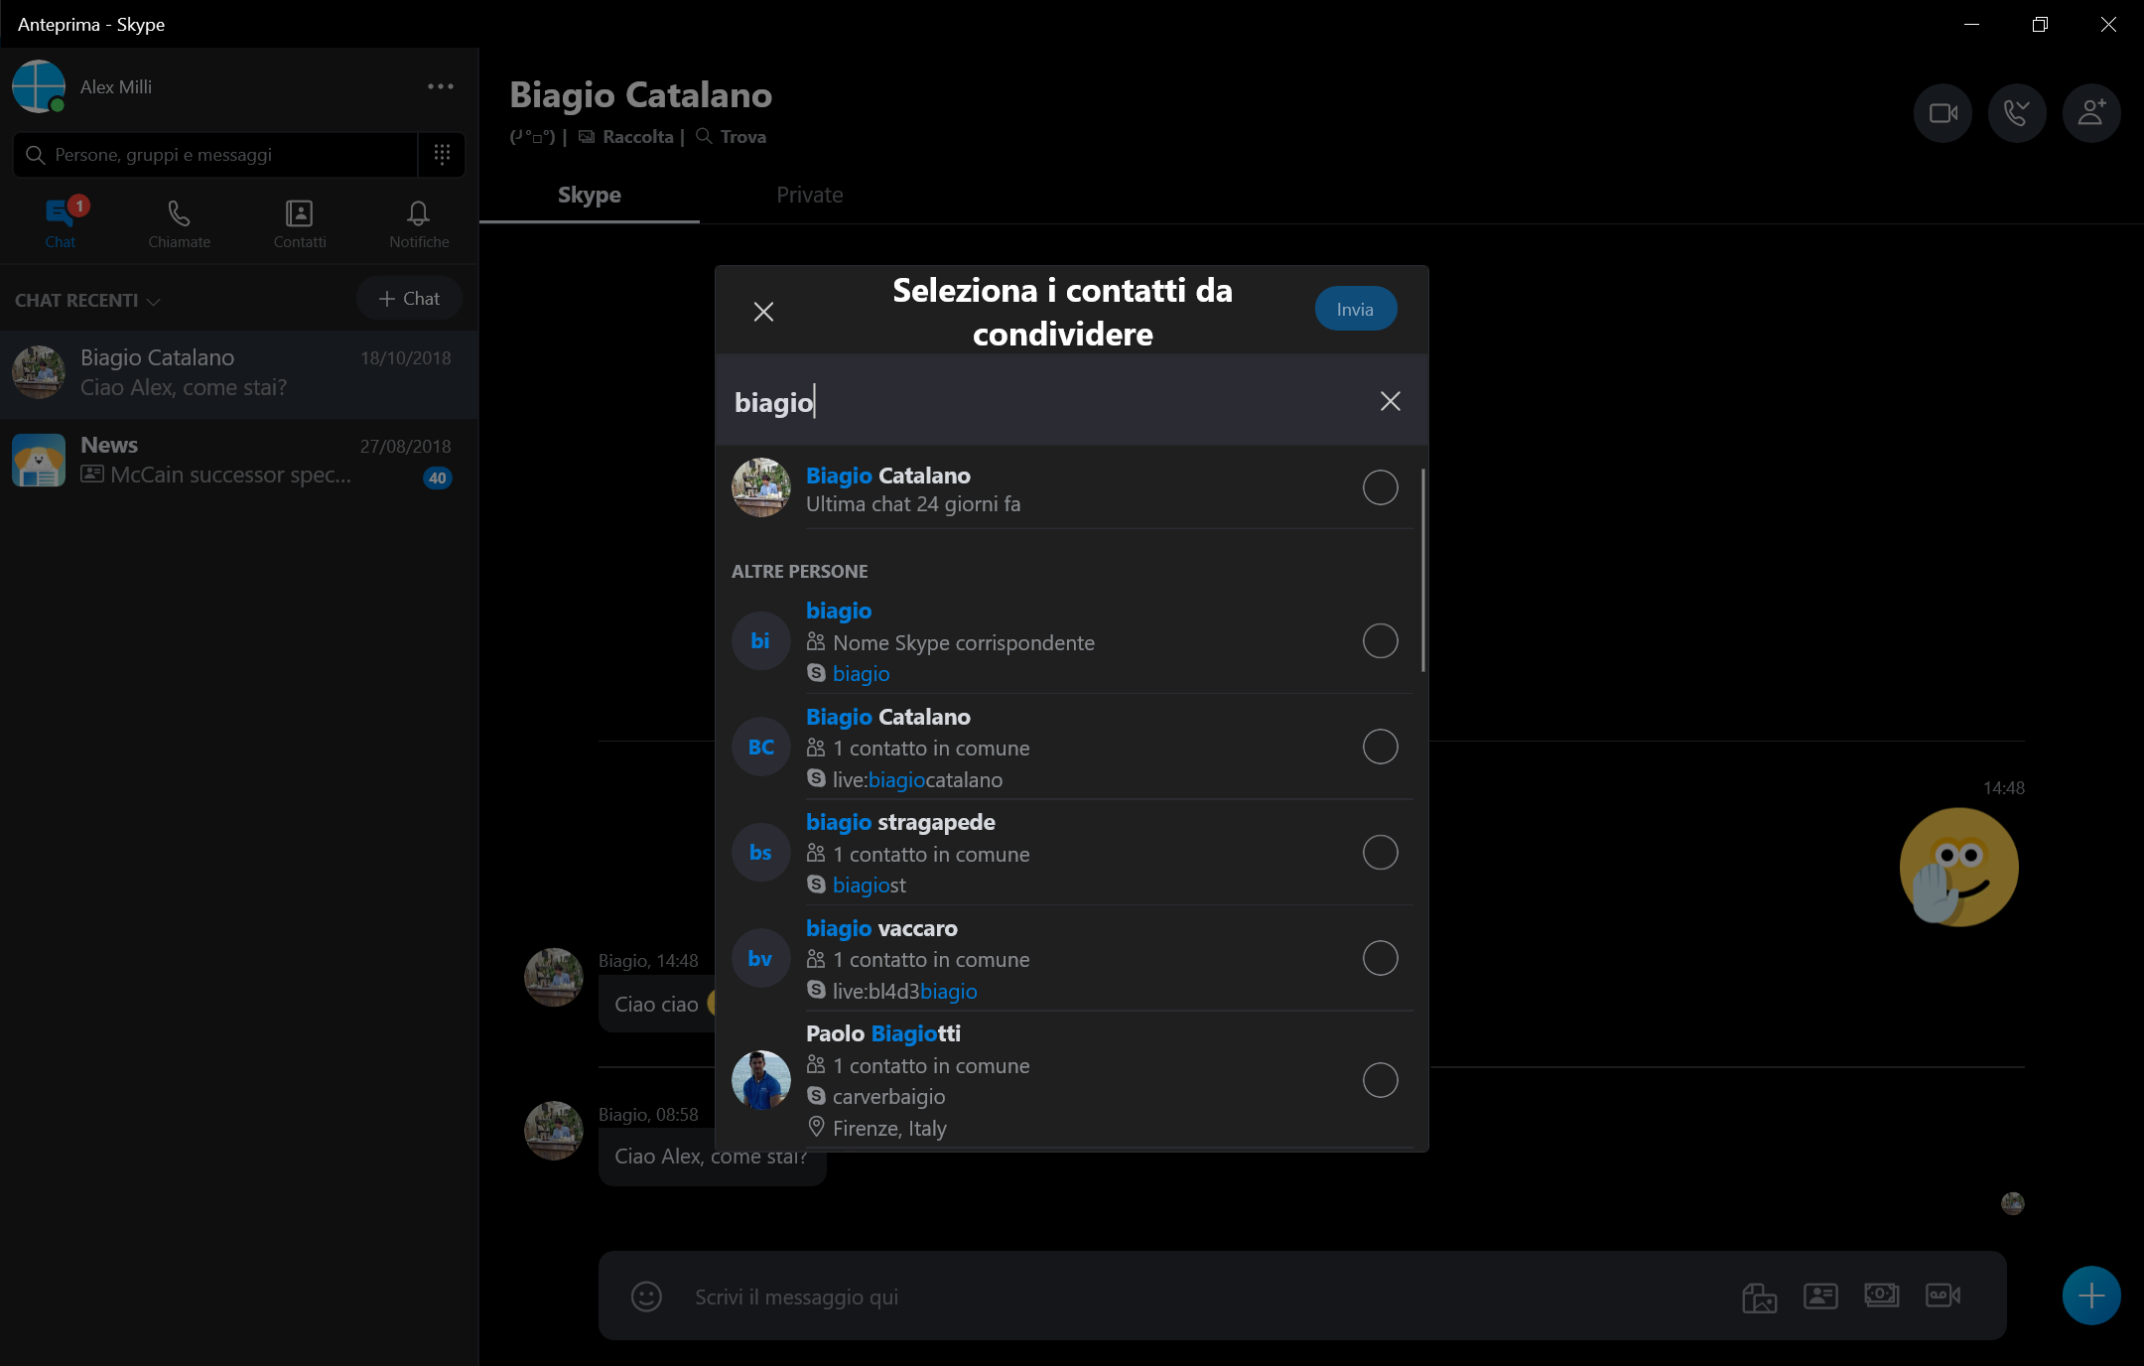Click Paolo Biagiotti's profile picture
Viewport: 2144px width, 1366px height.
click(x=761, y=1080)
